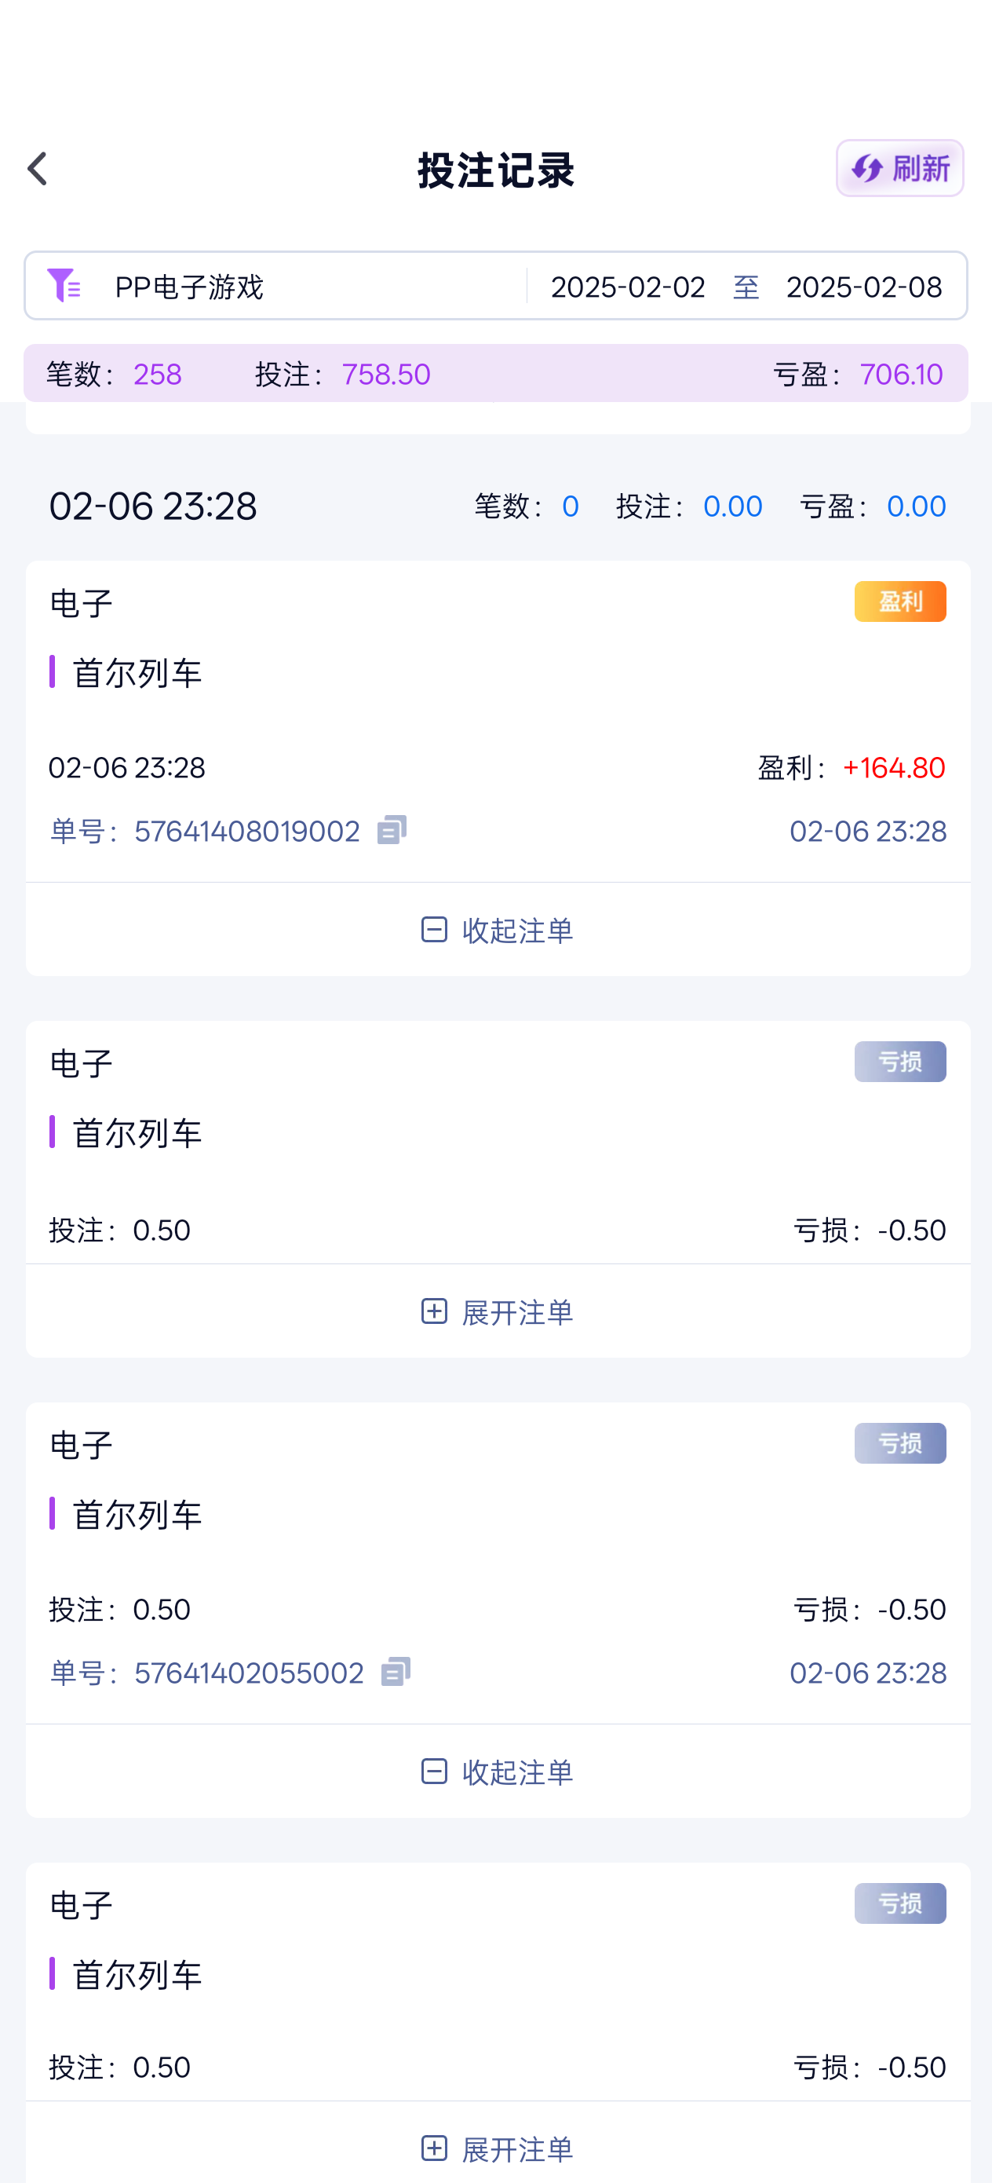Click the 亏损 badge above order 57641402055002
Viewport: 992px width, 2183px height.
899,1443
